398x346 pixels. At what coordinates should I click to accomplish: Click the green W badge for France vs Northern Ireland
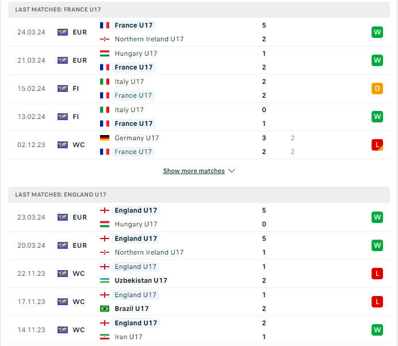point(377,32)
